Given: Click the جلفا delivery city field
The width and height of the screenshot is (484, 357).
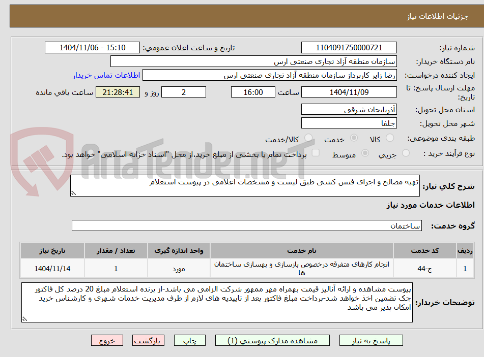Looking at the screenshot, I should (x=349, y=122).
